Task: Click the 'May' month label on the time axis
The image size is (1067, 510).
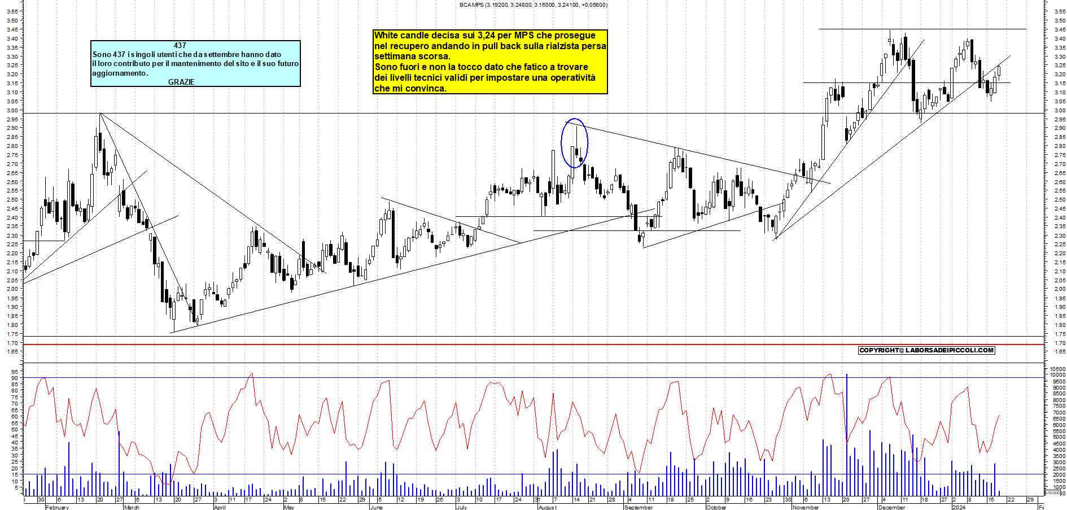Action: tap(289, 507)
